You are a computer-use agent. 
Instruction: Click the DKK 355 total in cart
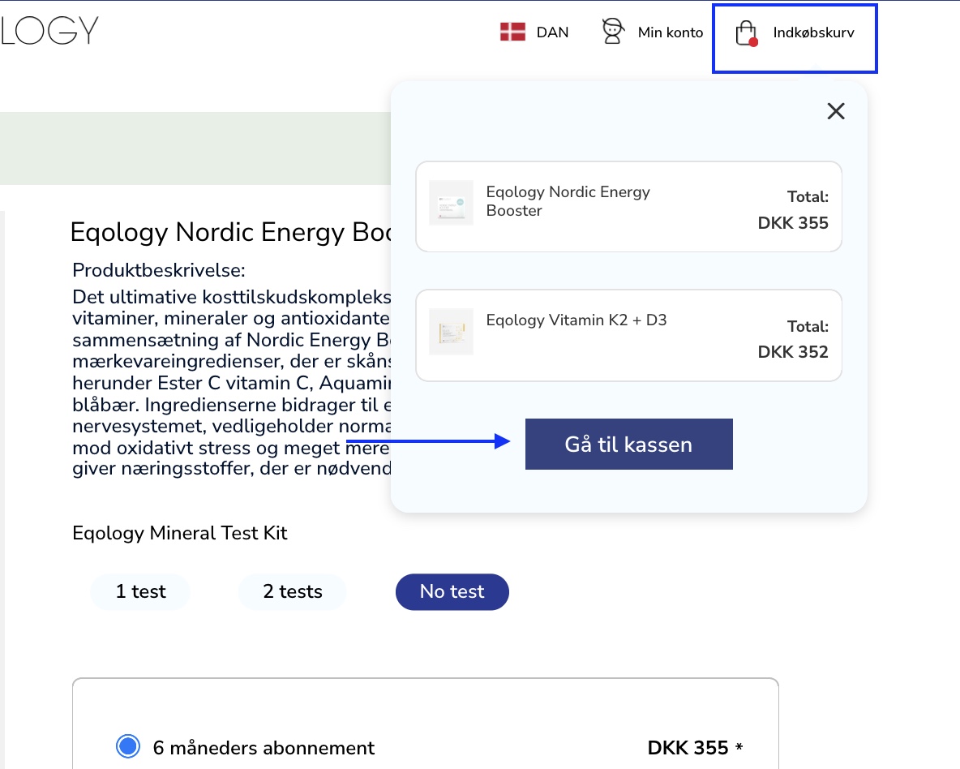[793, 222]
